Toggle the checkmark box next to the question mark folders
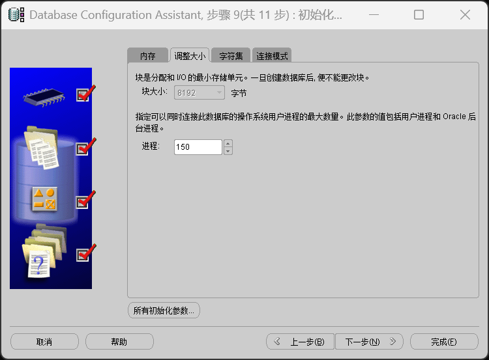This screenshot has width=489, height=360. click(82, 255)
